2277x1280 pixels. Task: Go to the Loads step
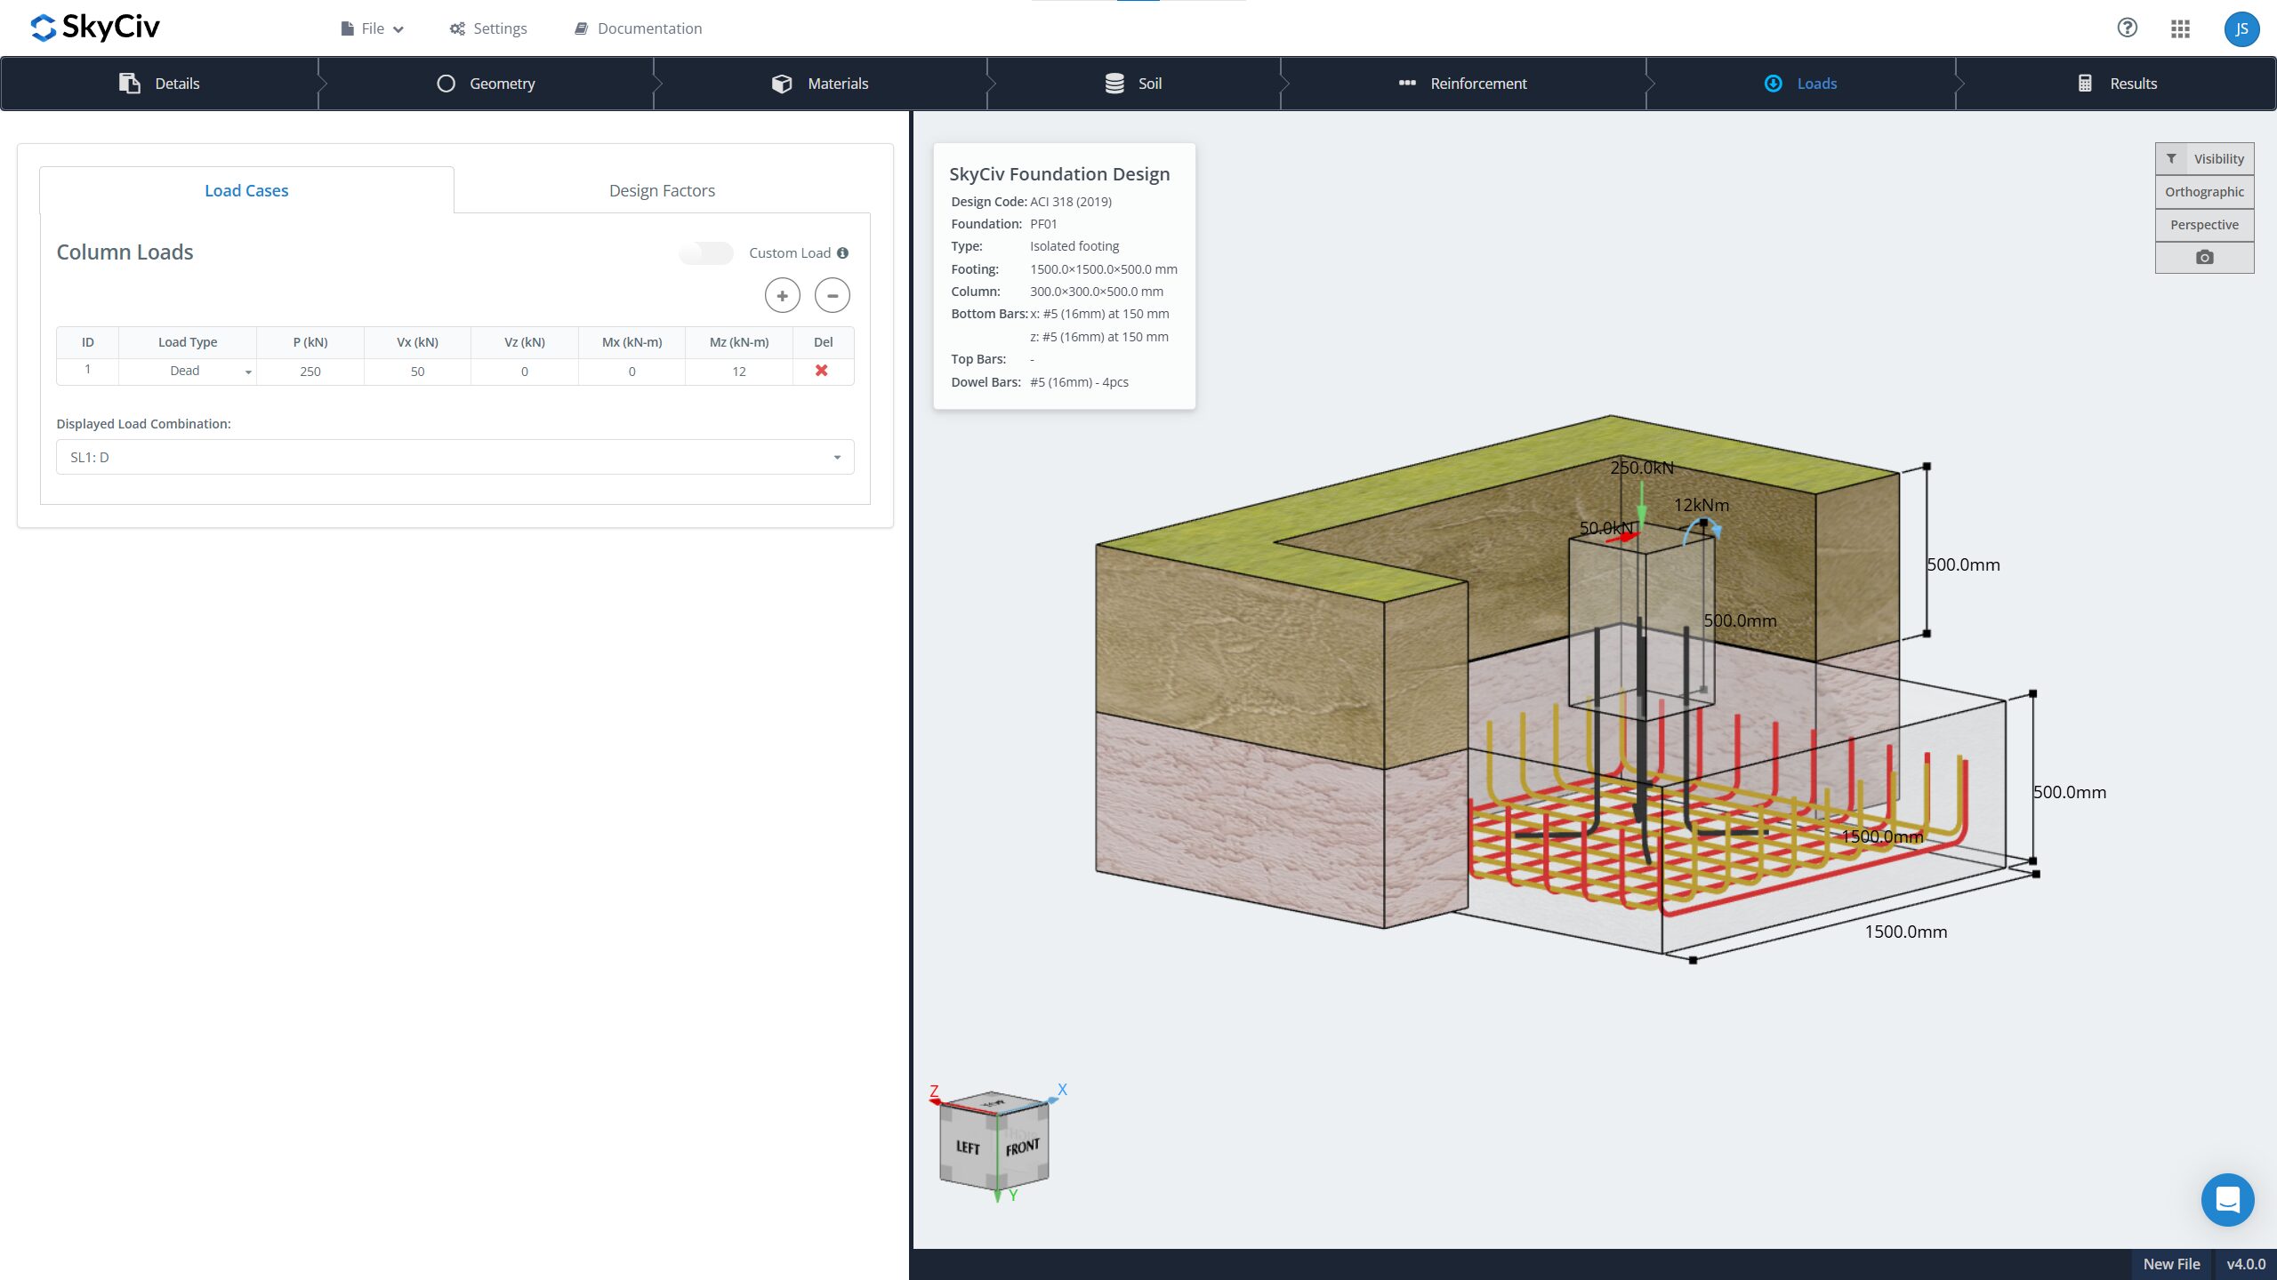1801,84
